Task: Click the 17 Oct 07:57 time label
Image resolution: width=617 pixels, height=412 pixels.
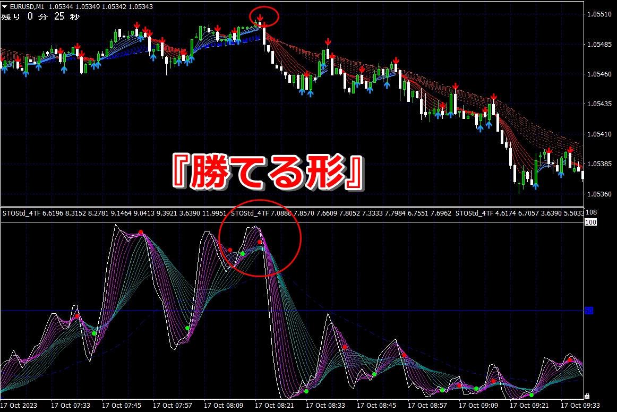Action: 173,405
